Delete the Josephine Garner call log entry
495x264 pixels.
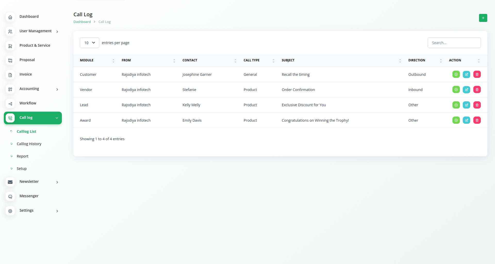click(x=477, y=75)
